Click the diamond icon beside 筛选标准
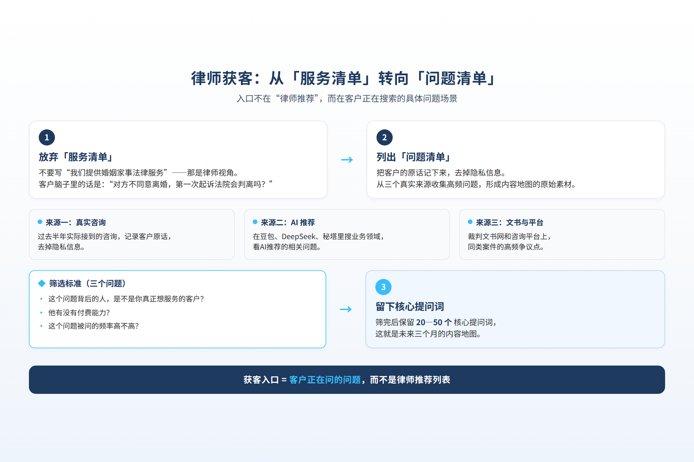Image resolution: width=694 pixels, height=462 pixels. pyautogui.click(x=42, y=284)
